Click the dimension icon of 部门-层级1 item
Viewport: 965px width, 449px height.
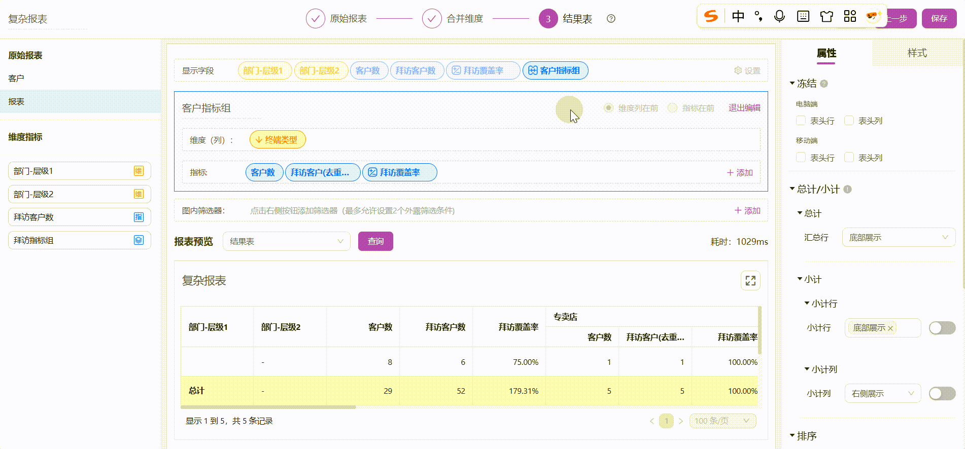139,171
